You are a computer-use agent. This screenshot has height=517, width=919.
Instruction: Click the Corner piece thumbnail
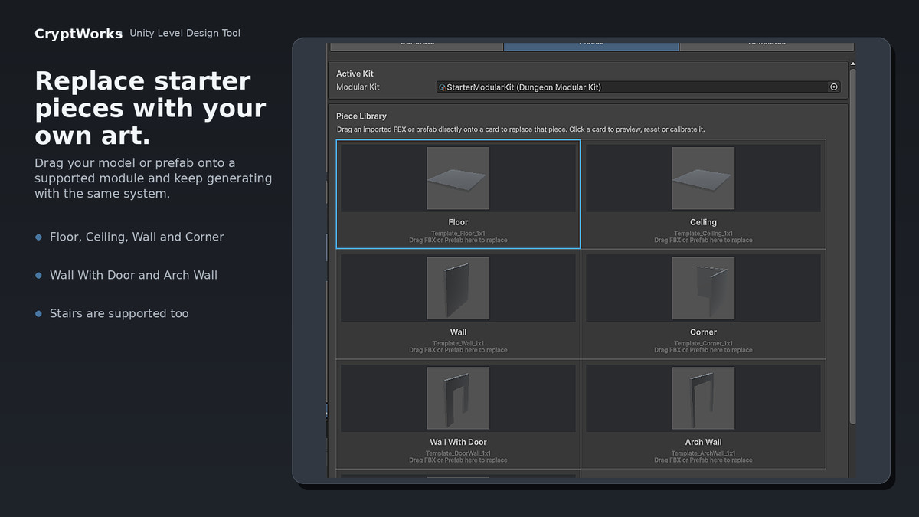[x=703, y=288]
